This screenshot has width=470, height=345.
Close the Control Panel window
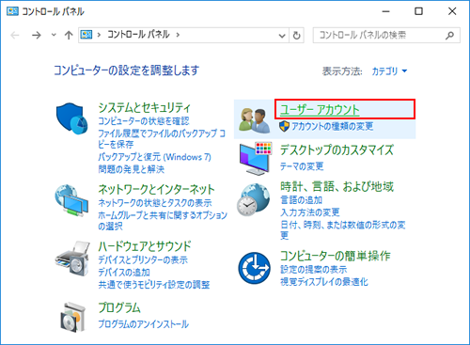click(x=452, y=11)
